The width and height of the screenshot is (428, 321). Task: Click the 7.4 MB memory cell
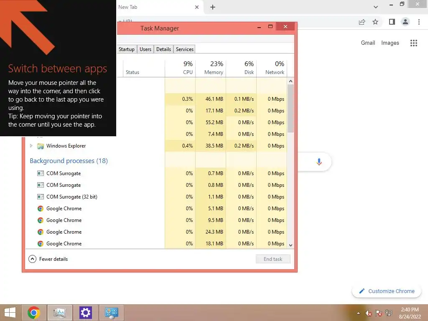pos(211,134)
